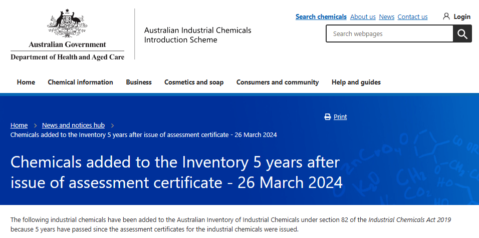Viewport: 479px width, 238px height.
Task: Click the Australian Government coat of arms
Action: pos(67,23)
